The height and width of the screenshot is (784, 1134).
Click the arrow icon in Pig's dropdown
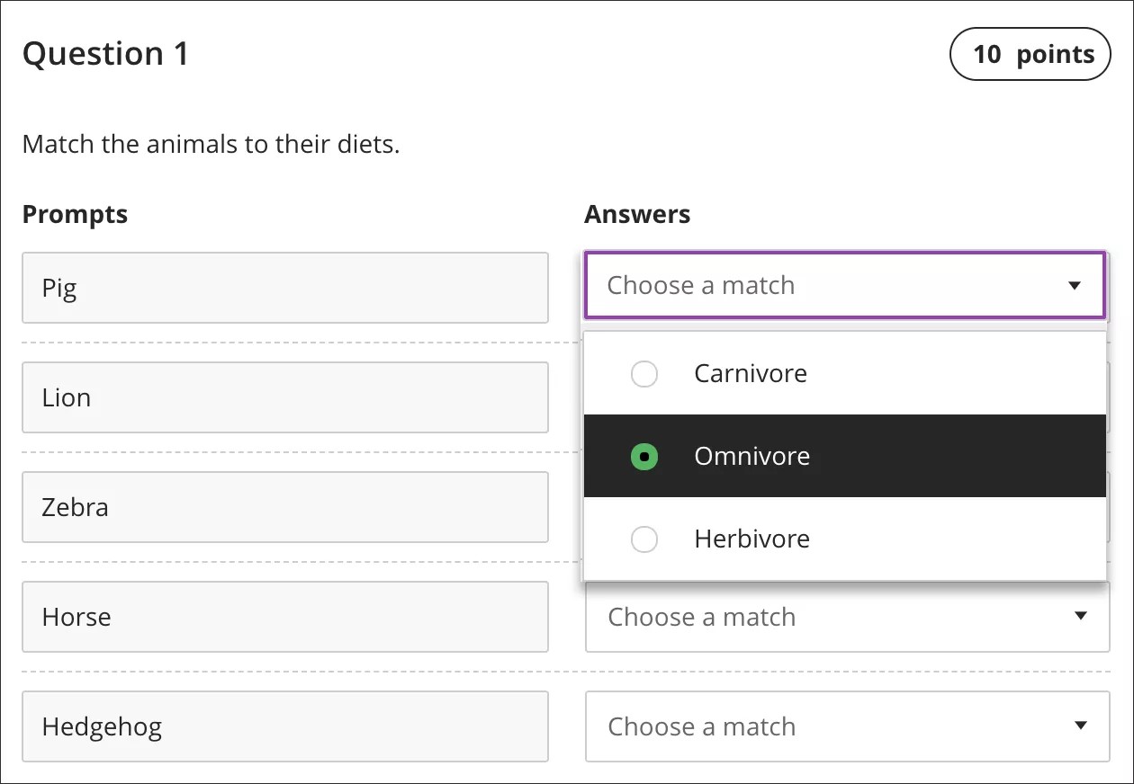point(1074,286)
